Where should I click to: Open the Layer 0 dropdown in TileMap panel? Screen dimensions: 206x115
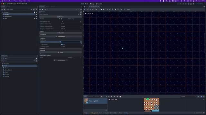(x=188, y=96)
